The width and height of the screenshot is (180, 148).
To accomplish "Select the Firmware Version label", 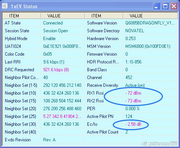I will [x=102, y=54].
